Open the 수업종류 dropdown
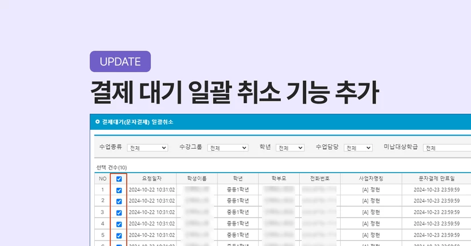 click(147, 147)
